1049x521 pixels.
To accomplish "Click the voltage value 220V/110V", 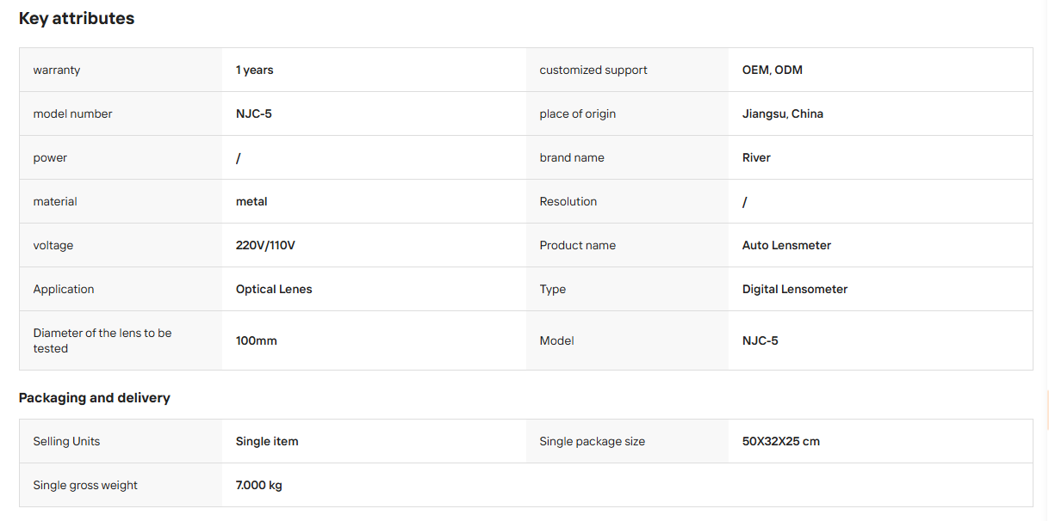I will (x=265, y=245).
